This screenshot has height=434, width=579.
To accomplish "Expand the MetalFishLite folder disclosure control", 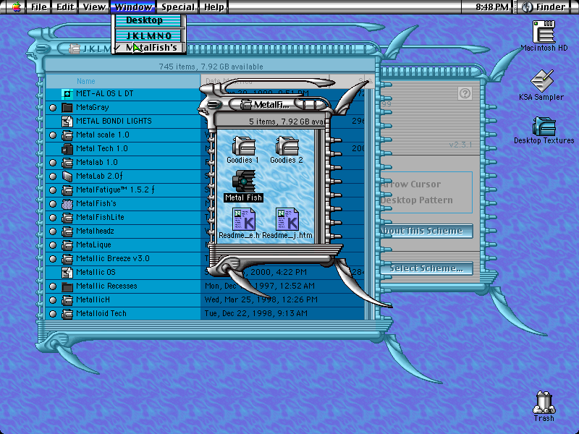I will [53, 218].
